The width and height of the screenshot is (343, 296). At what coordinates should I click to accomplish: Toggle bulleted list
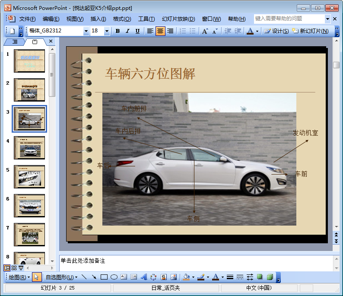click(193, 31)
